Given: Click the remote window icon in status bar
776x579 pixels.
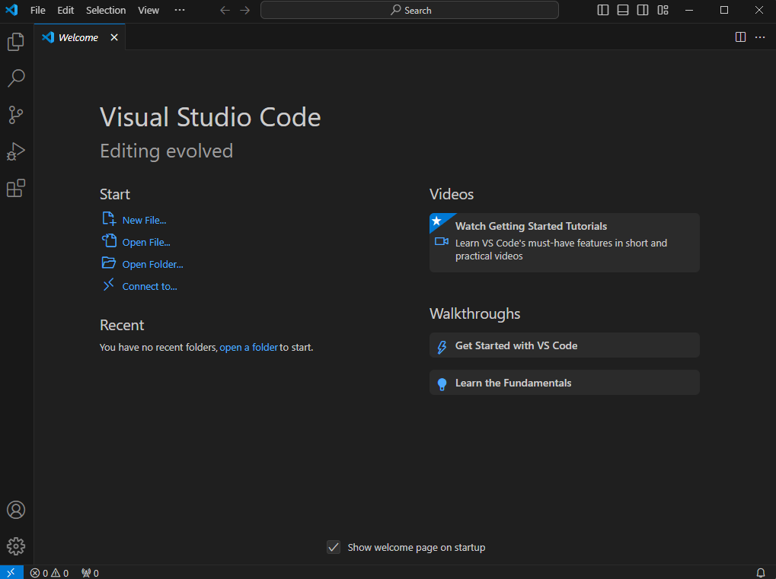Looking at the screenshot, I should (x=11, y=573).
